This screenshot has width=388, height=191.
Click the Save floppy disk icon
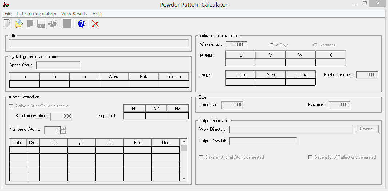pyautogui.click(x=41, y=24)
